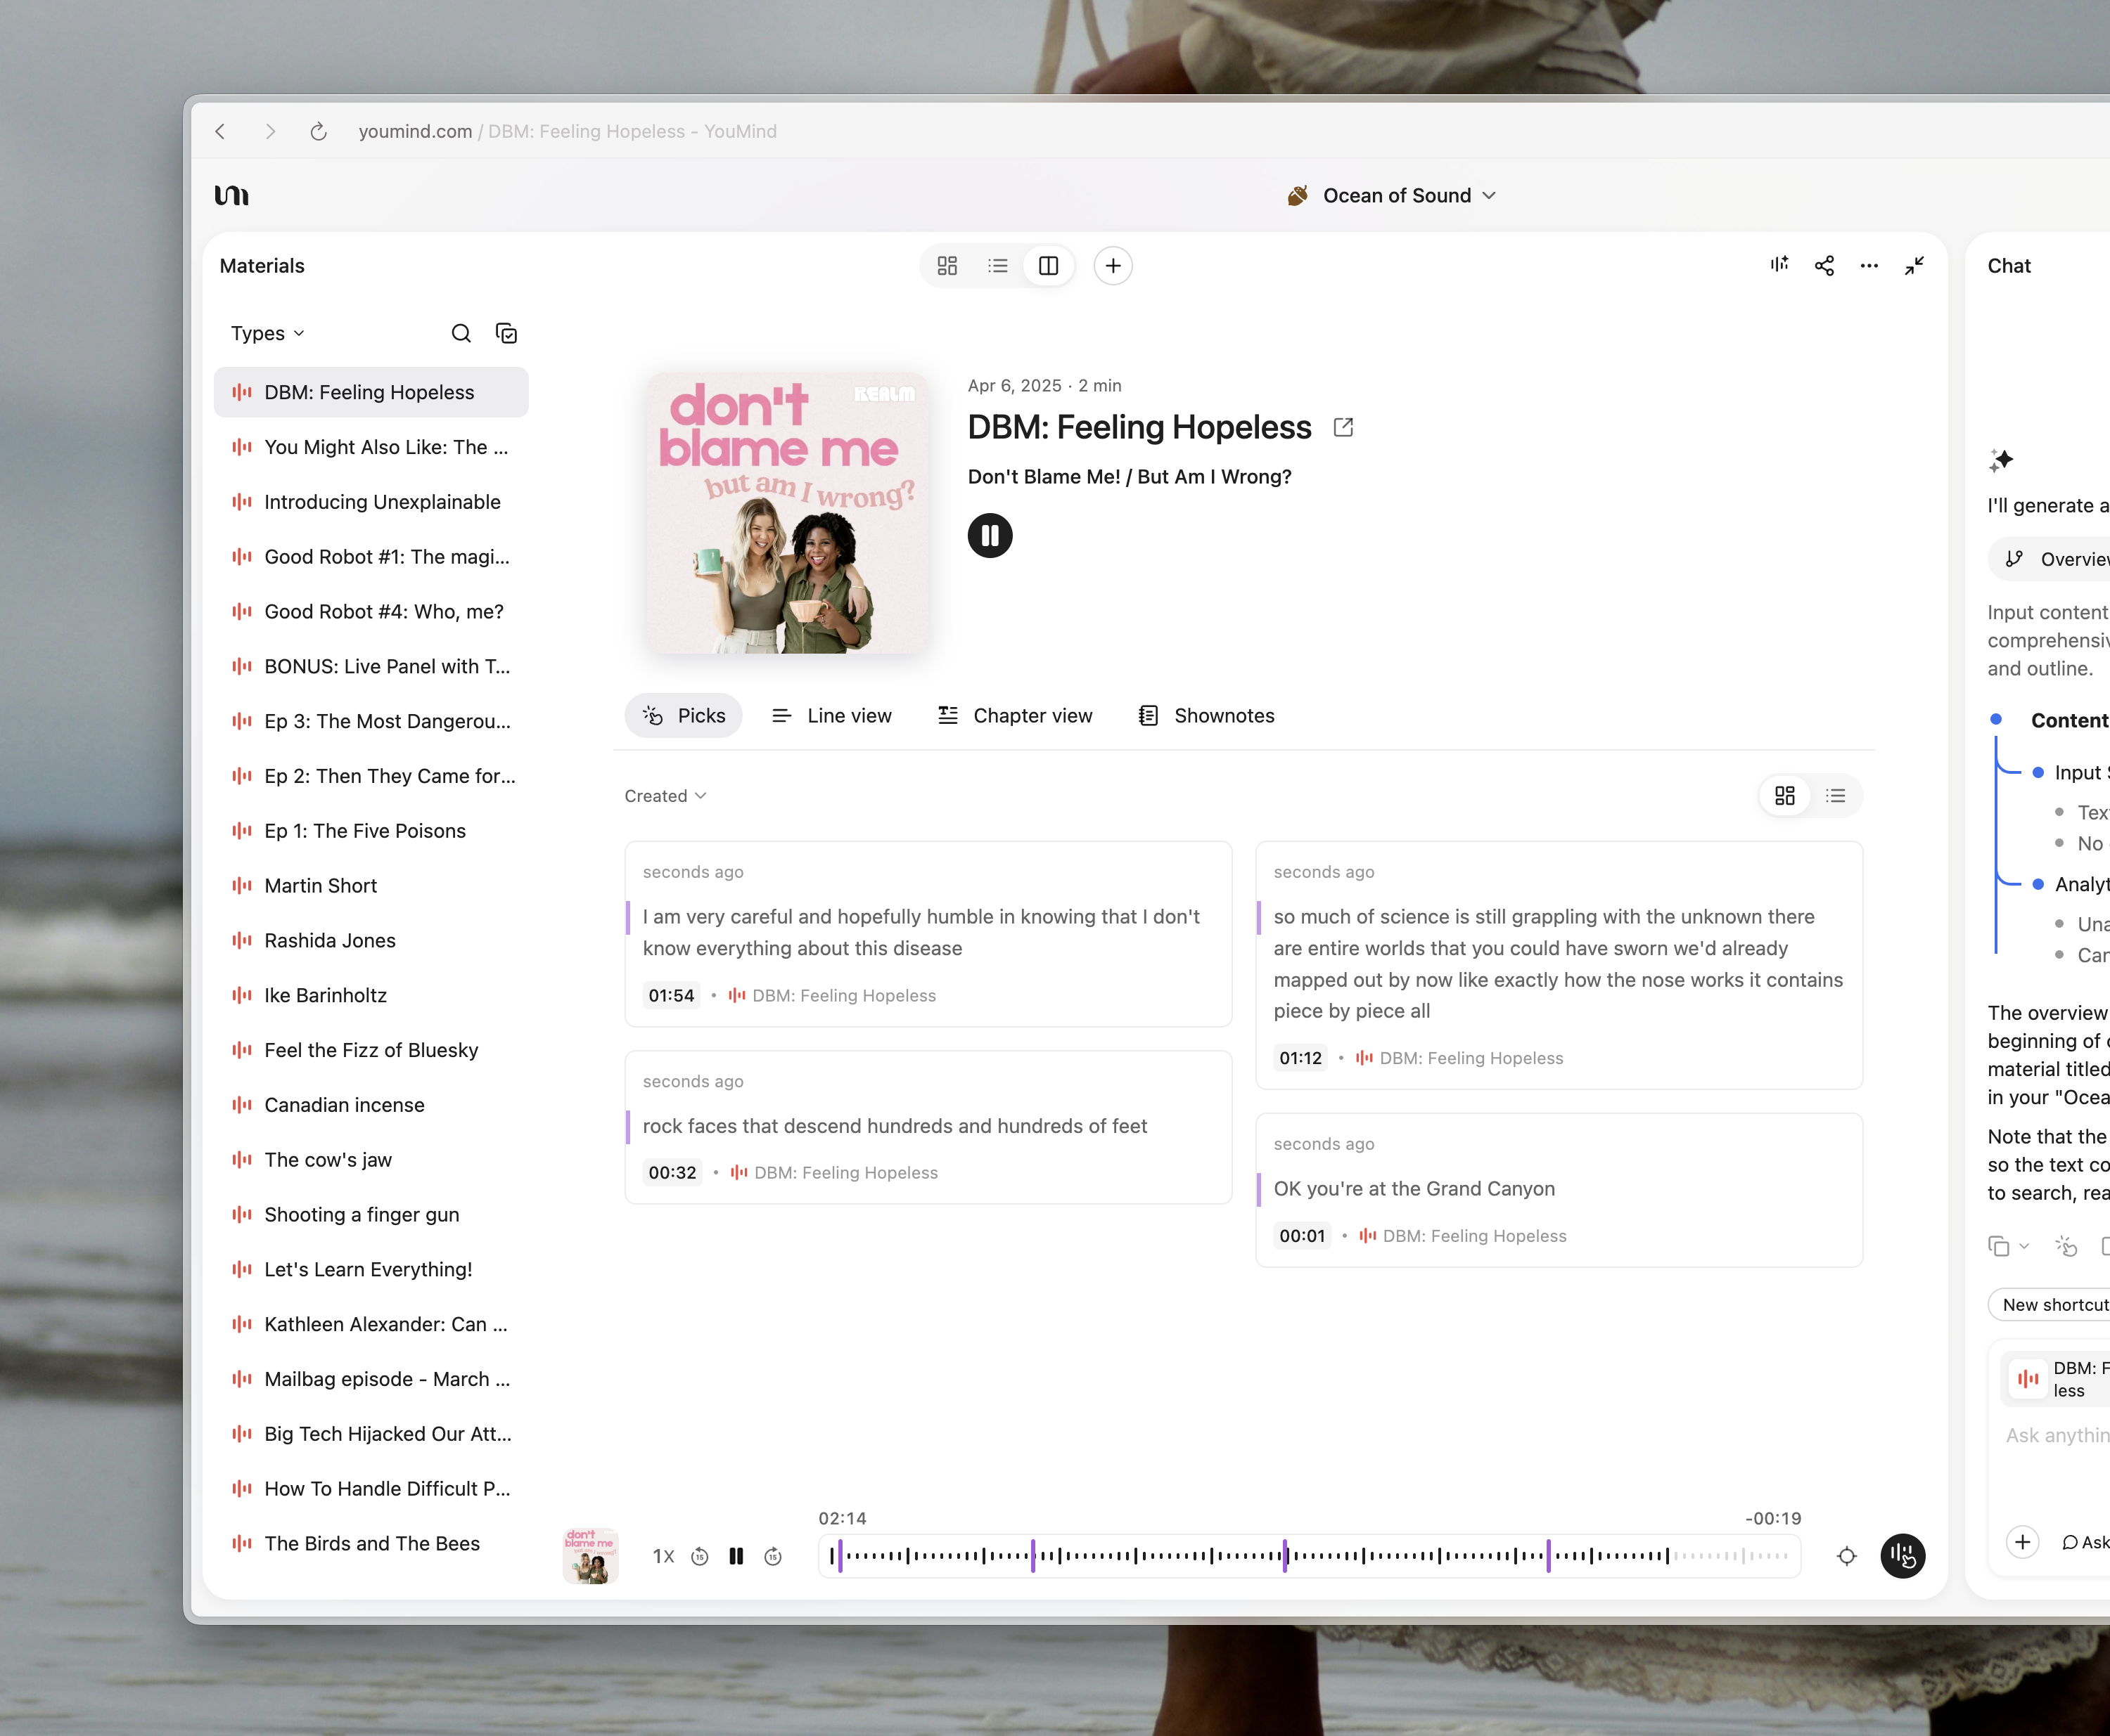Collapse the panel with the minimize-arrows icon

click(1913, 265)
